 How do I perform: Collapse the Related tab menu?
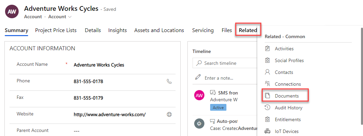tap(248, 30)
